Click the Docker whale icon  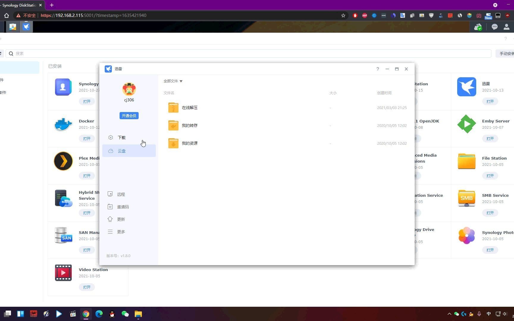63,124
